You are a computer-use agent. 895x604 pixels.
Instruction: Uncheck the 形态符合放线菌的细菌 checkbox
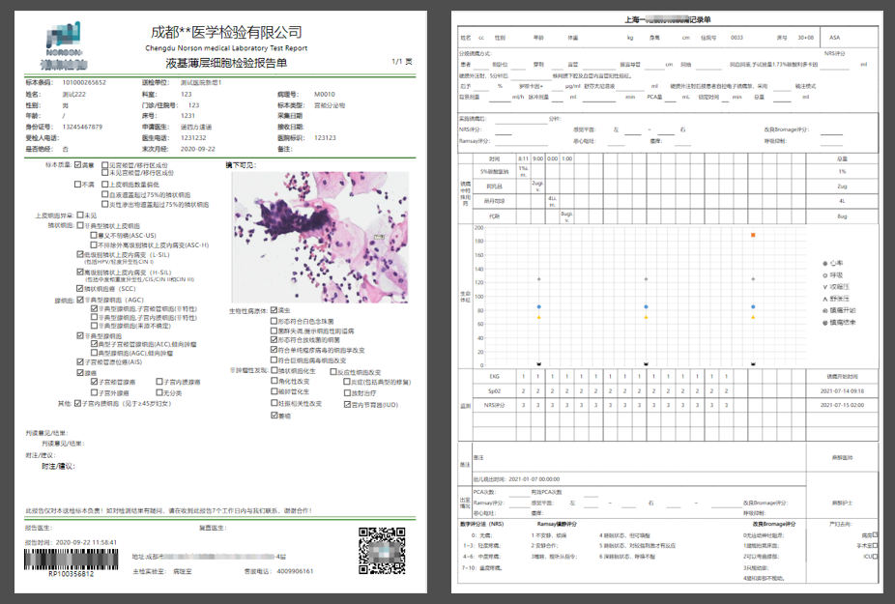coord(274,339)
